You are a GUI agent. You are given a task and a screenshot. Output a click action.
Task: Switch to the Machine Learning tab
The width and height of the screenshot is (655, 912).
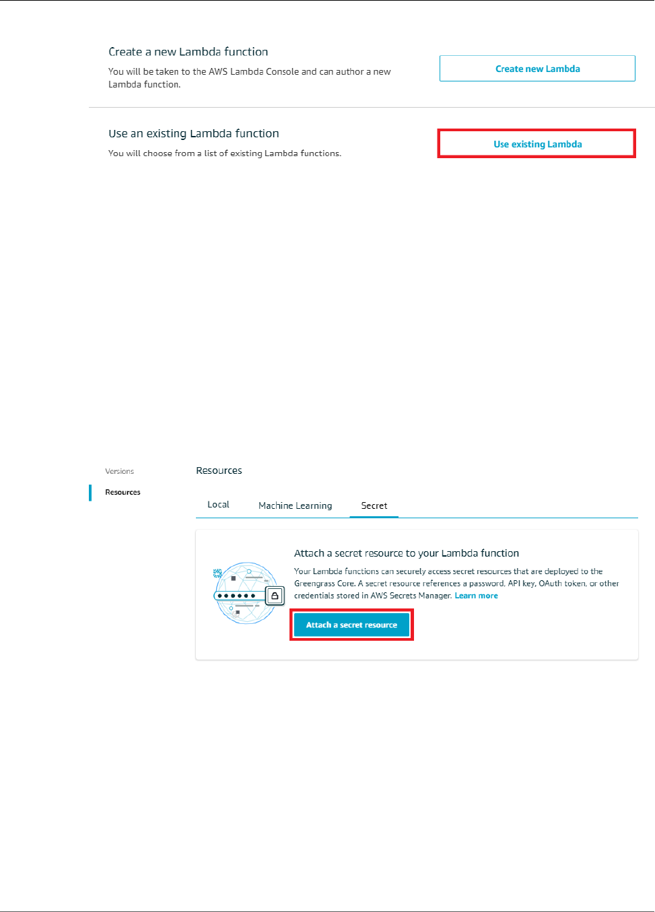(x=295, y=505)
